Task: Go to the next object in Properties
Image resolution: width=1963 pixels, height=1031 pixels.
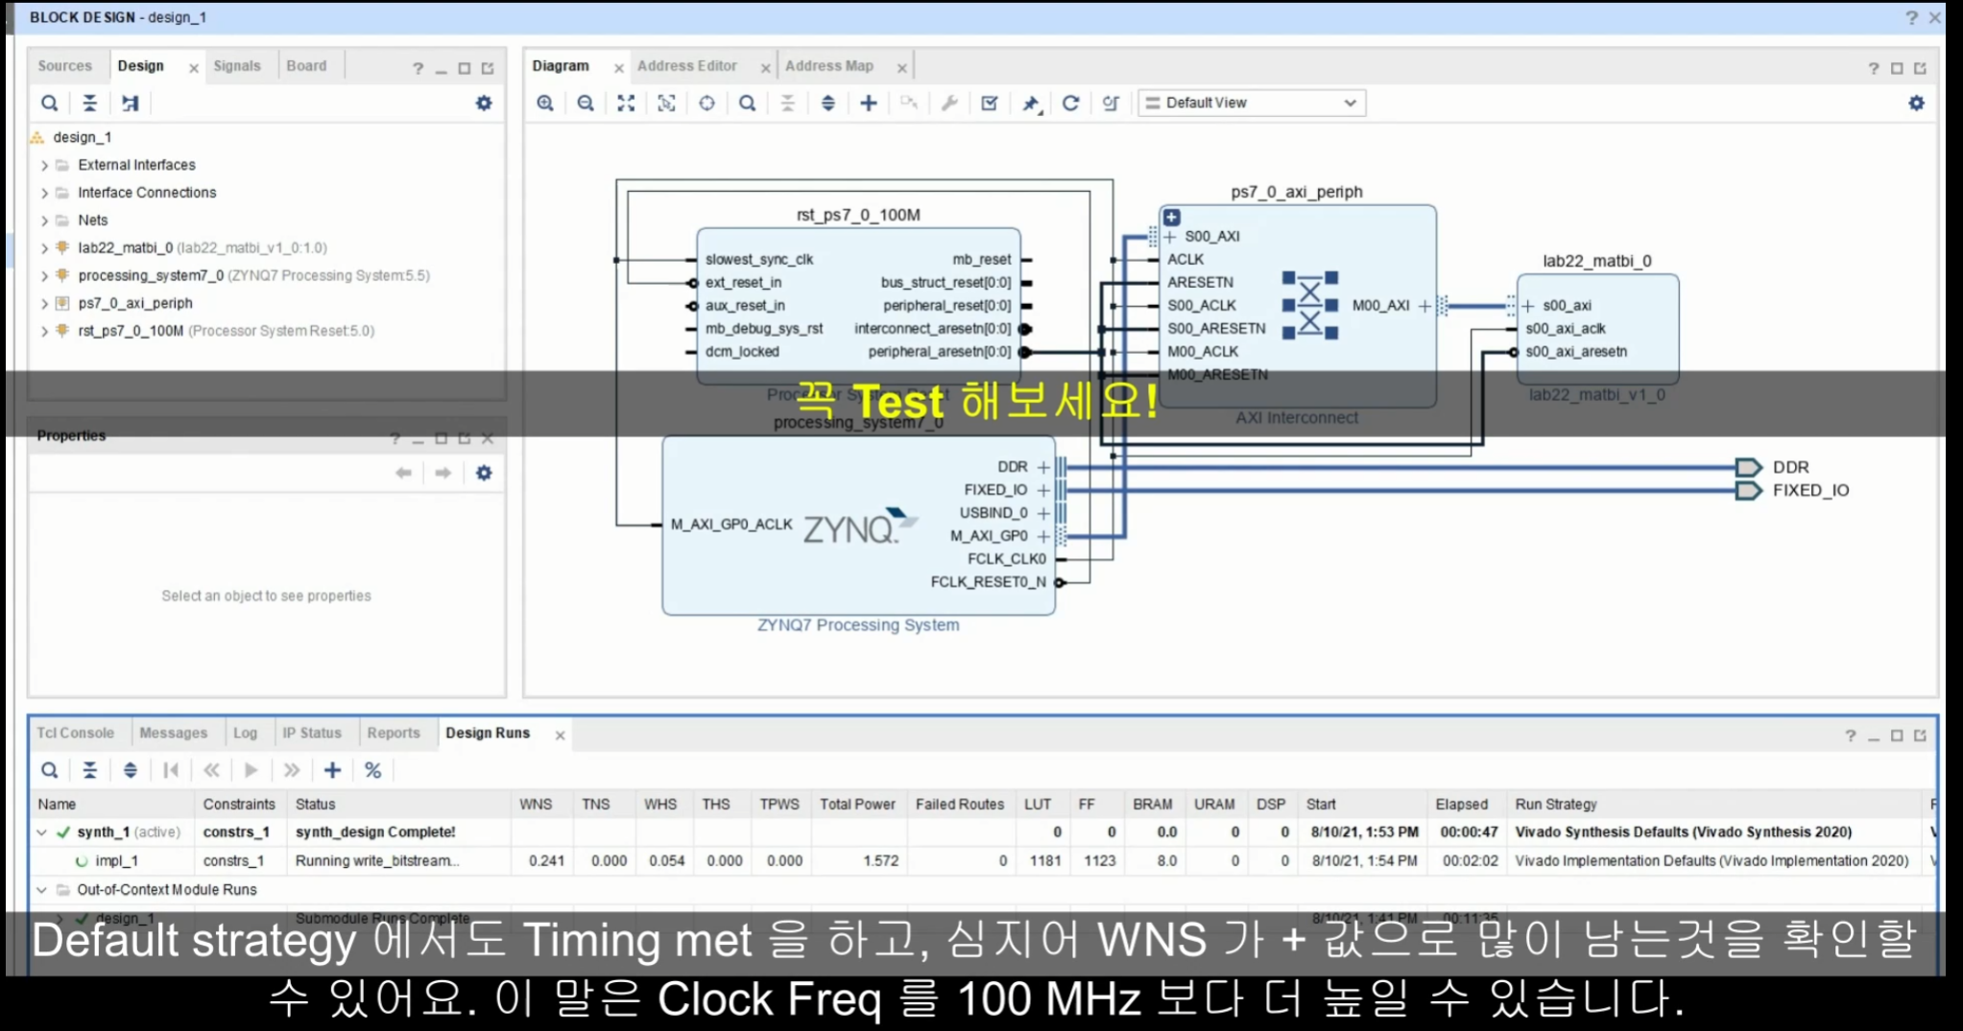Action: pyautogui.click(x=443, y=473)
